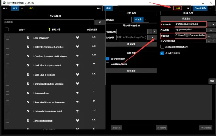The width and height of the screenshot is (216, 136).
Task: Click the yellow sort arrow by mod name
Action: point(50,30)
